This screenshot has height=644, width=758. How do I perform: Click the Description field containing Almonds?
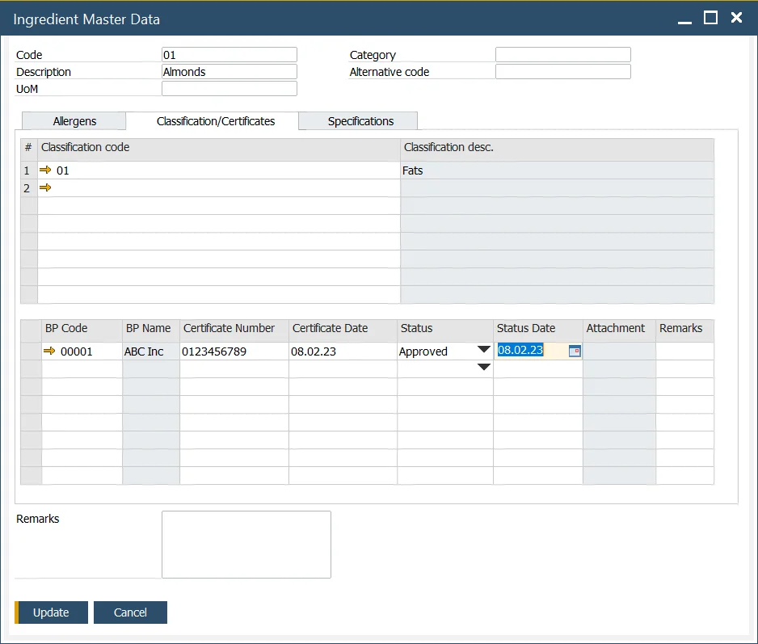point(230,72)
